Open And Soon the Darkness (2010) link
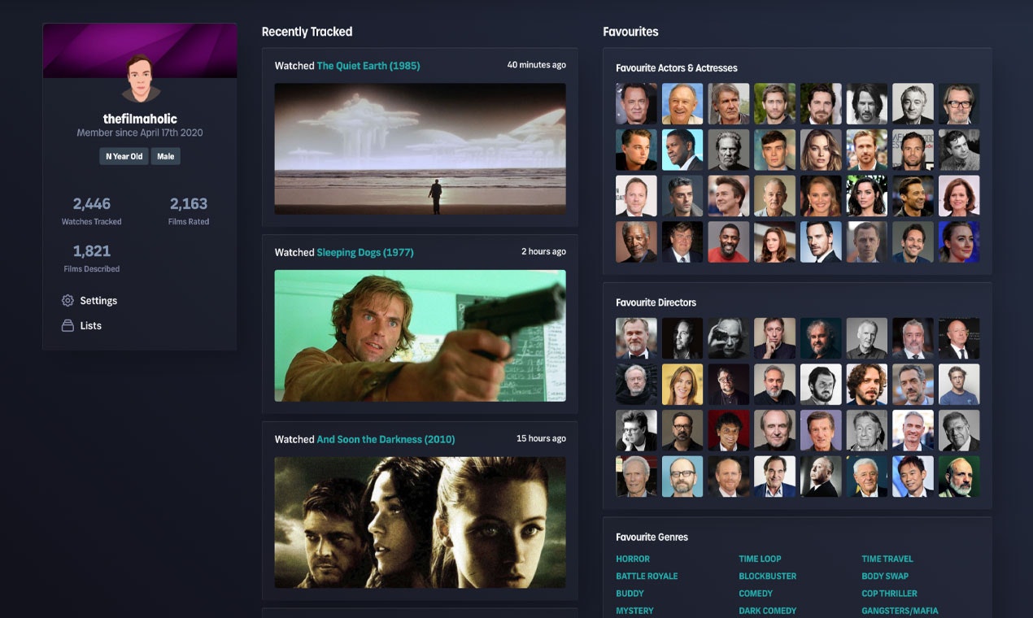This screenshot has height=618, width=1033. pos(386,439)
